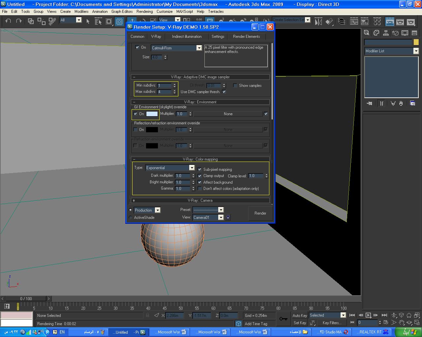
Task: Enable Show samples checkbox
Action: [235, 85]
